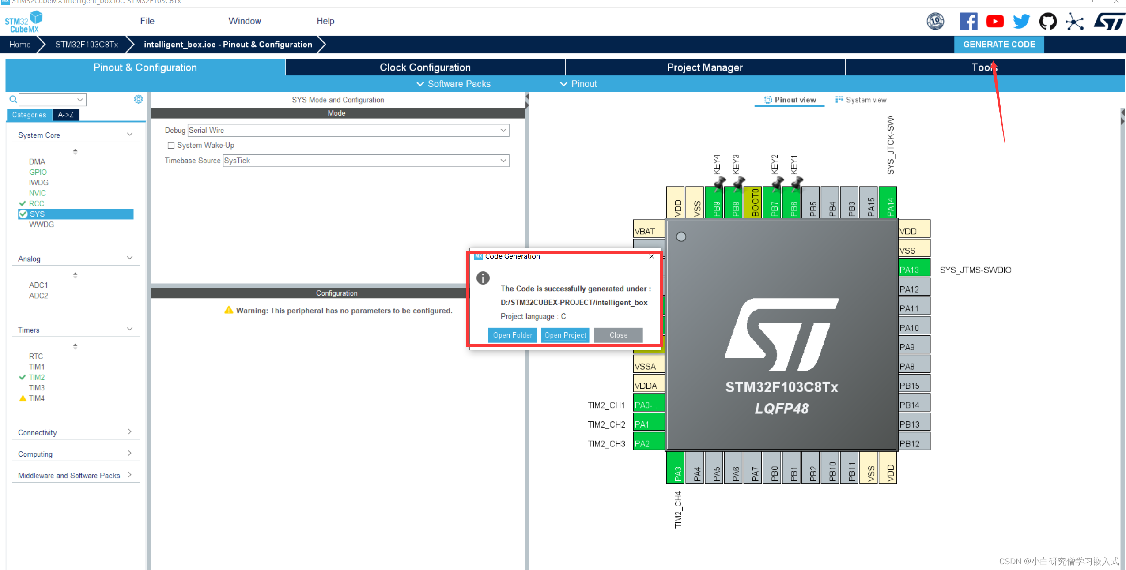Switch category list to A->Z
1126x570 pixels.
66,115
